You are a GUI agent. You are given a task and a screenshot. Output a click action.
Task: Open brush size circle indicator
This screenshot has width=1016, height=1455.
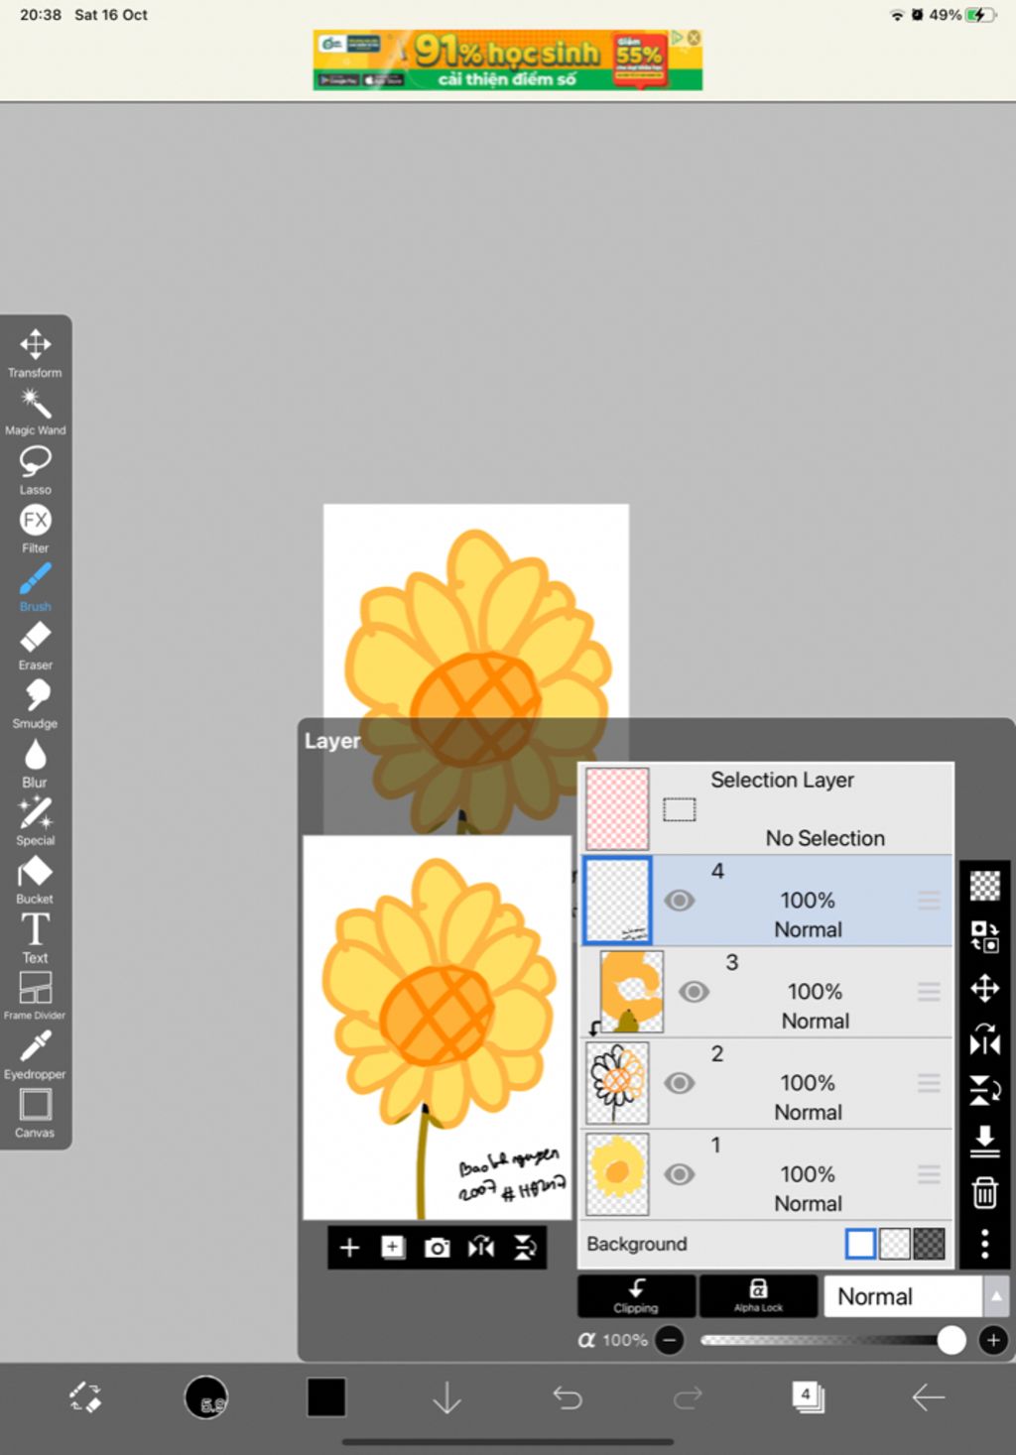point(206,1397)
